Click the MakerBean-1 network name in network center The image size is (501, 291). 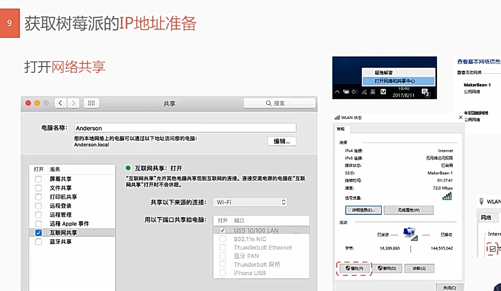477,85
